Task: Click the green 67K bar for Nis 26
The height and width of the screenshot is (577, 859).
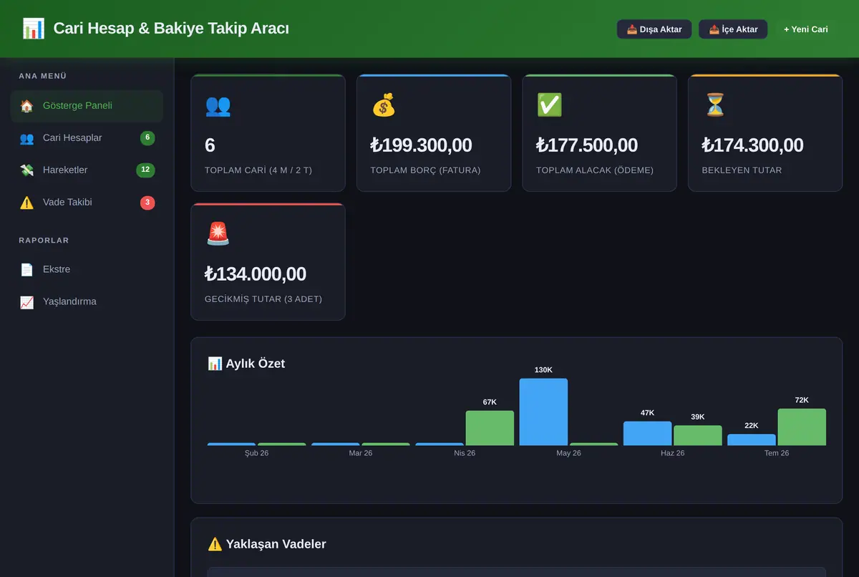Action: (x=490, y=428)
